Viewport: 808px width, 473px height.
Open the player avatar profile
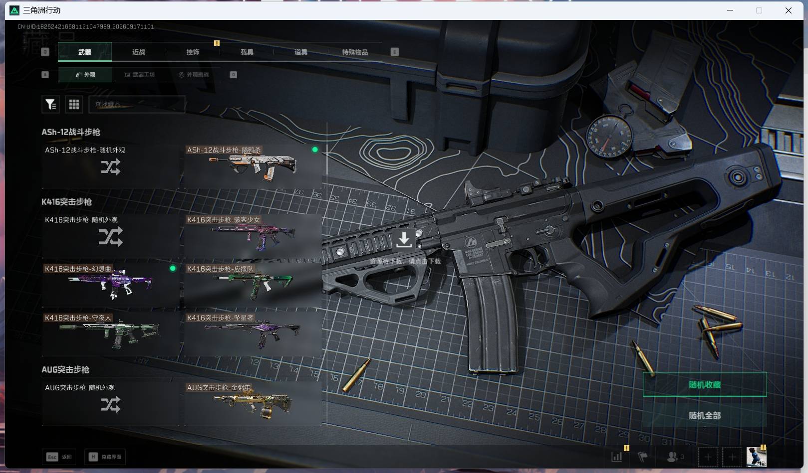pos(756,457)
